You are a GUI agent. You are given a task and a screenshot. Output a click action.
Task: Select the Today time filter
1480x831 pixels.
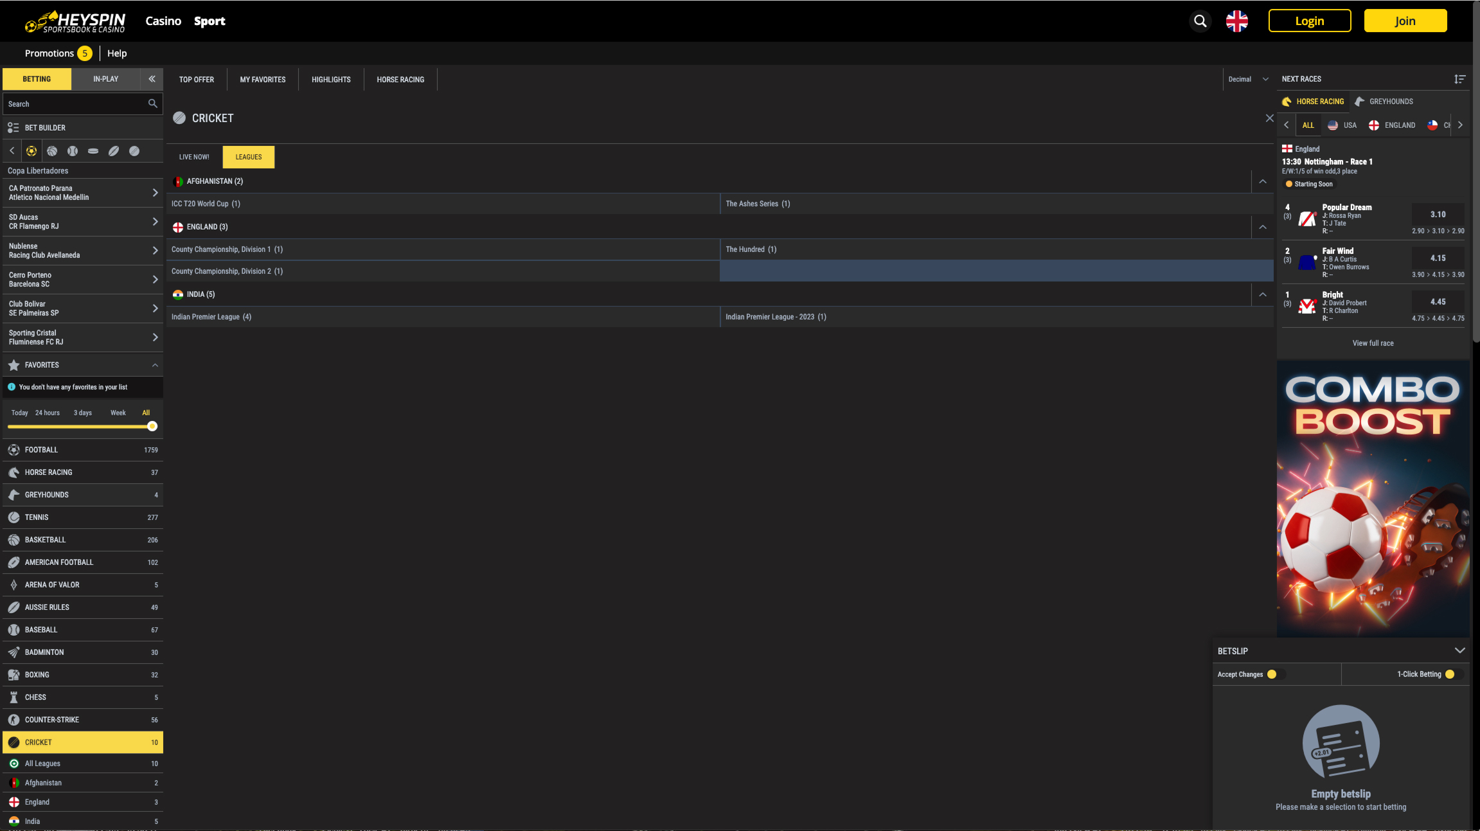(19, 413)
